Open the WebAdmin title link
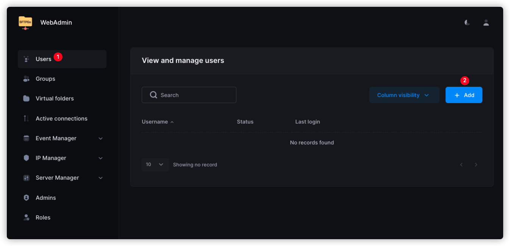This screenshot has width=510, height=246. (x=56, y=22)
